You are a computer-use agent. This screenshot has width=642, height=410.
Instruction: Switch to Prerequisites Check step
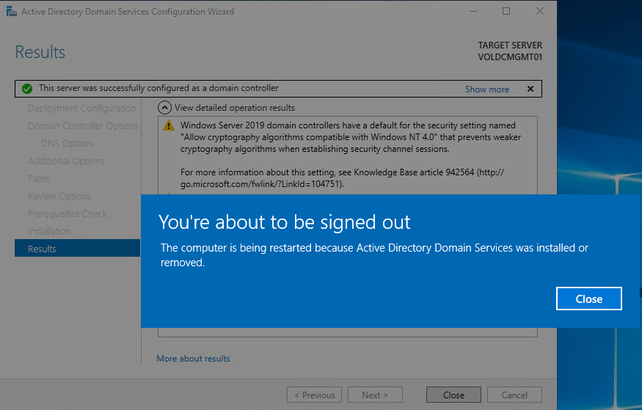[x=68, y=214]
